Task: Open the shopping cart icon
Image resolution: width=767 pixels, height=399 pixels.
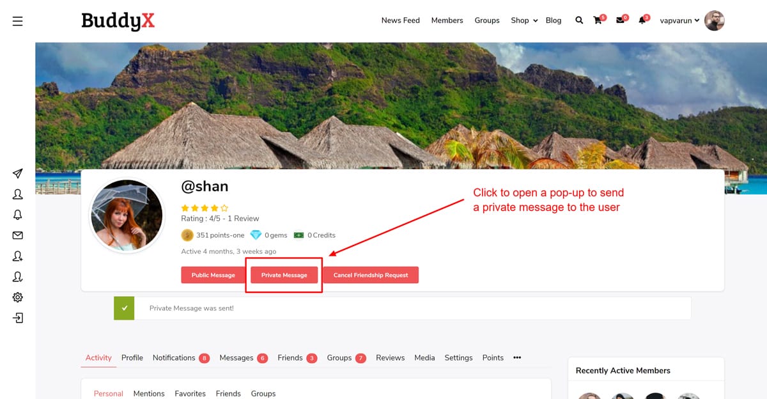Action: tap(598, 20)
